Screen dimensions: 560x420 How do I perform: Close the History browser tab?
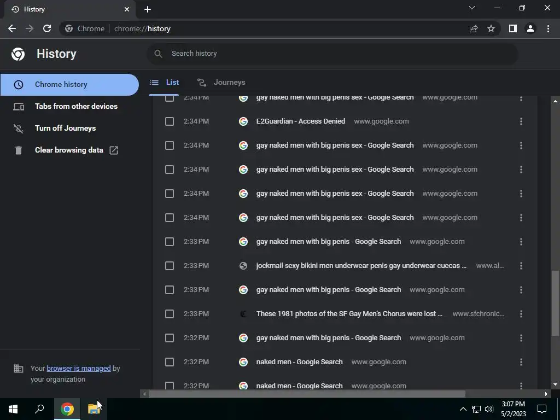pyautogui.click(x=127, y=9)
